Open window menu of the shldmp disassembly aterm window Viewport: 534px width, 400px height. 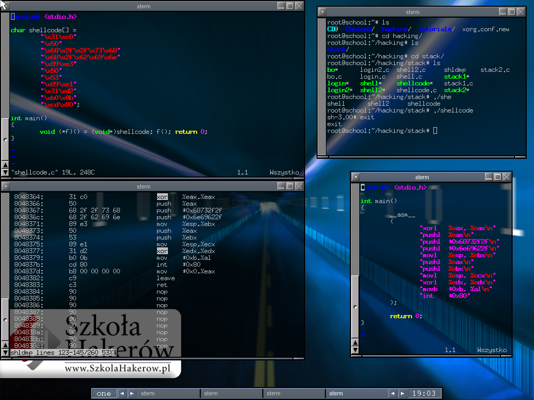pyautogui.click(x=5, y=186)
